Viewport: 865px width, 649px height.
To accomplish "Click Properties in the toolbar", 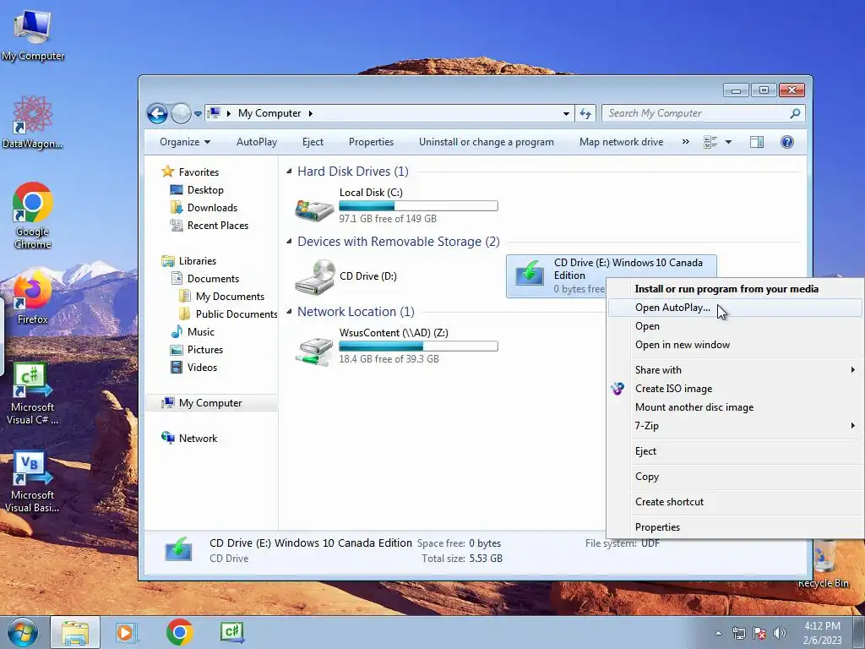I will 372,142.
